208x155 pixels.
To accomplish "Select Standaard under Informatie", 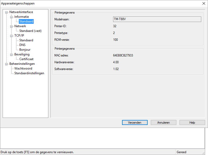I will click(x=26, y=21).
